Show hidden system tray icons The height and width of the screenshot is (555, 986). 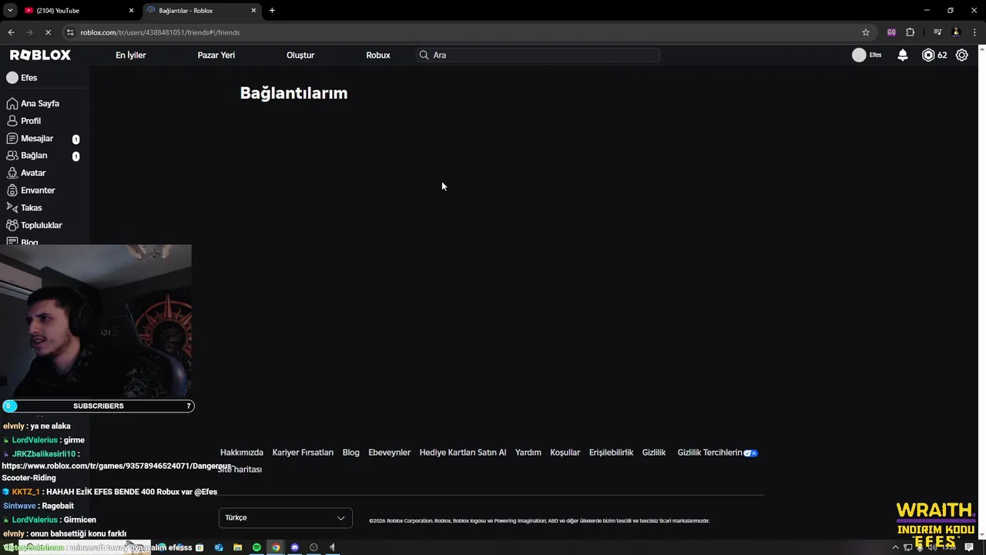point(895,547)
